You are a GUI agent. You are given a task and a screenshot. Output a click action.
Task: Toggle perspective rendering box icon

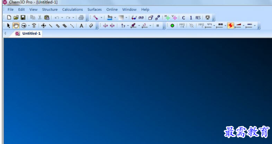point(151,17)
